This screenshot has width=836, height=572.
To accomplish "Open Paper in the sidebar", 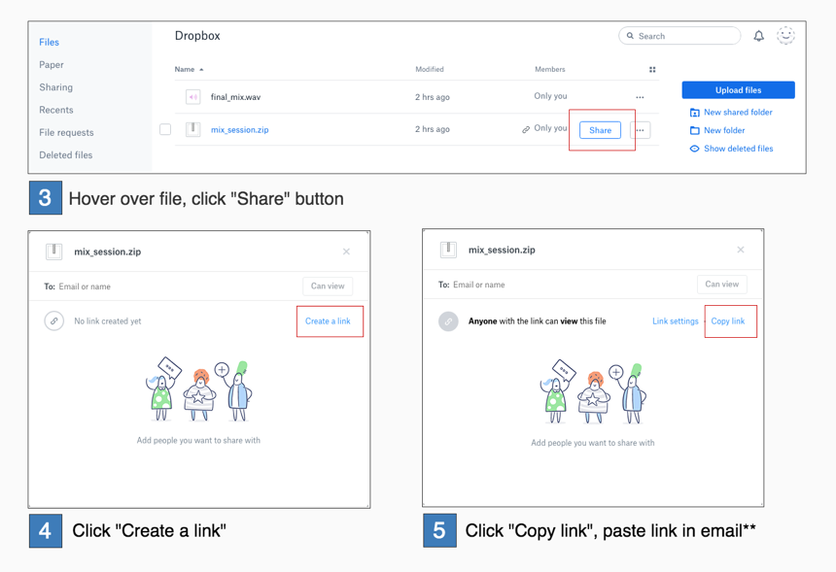I will point(52,65).
